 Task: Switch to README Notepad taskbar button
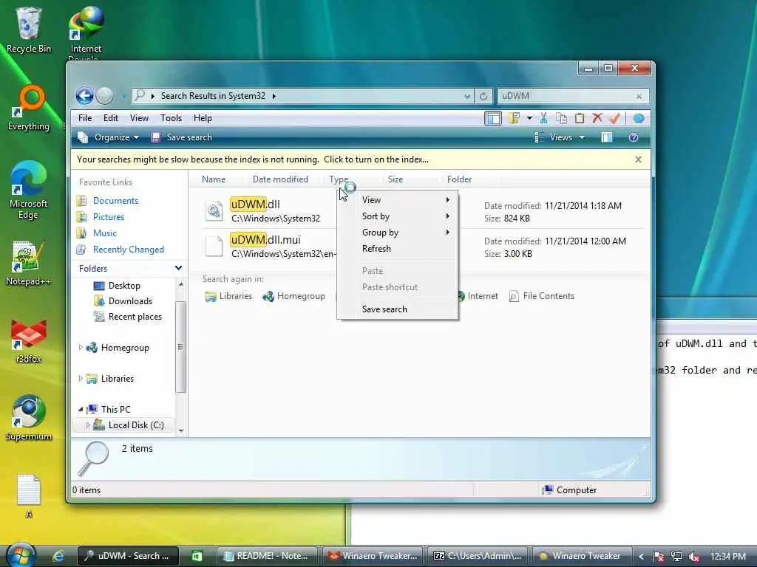pos(266,556)
